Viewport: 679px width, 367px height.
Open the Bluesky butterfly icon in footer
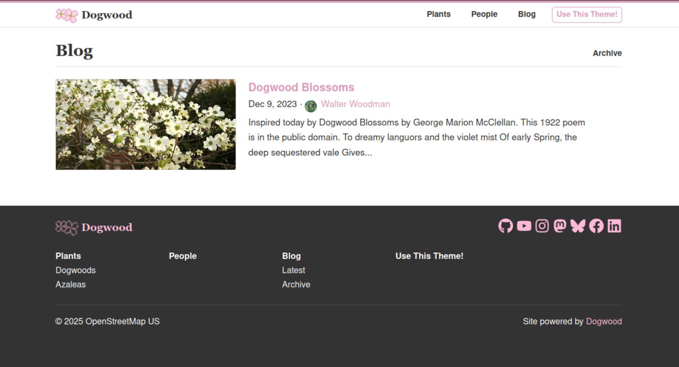(578, 226)
